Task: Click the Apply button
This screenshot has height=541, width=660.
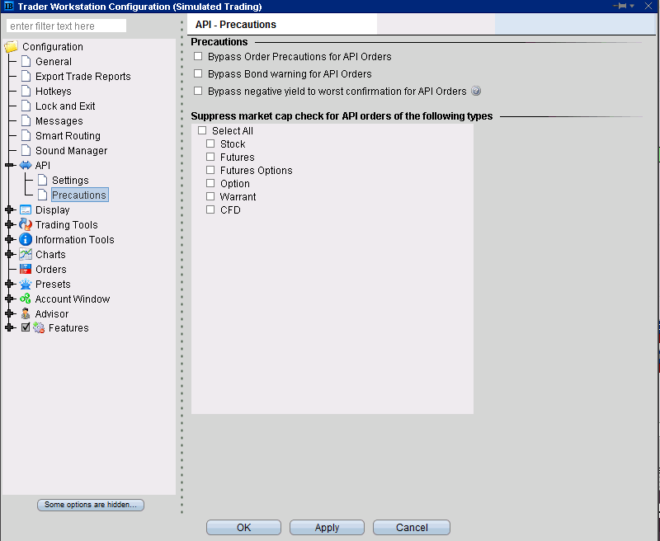Action: (x=327, y=527)
